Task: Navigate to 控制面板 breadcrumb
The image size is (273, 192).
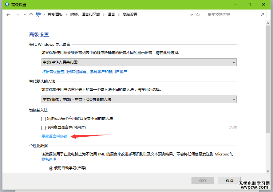Action: point(55,14)
